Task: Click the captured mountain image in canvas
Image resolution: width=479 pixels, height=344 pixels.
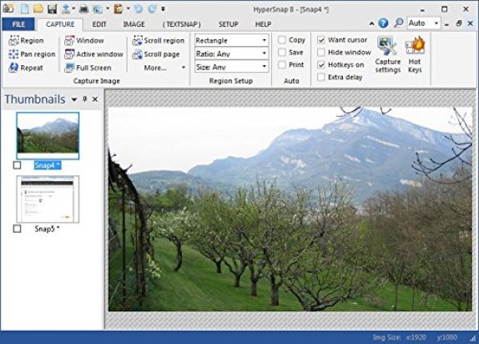Action: [x=290, y=209]
